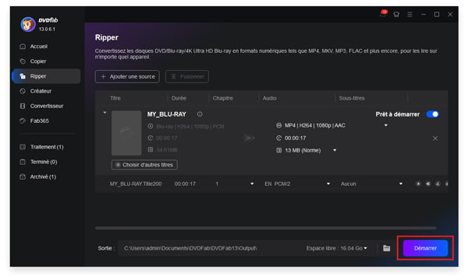
Task: Click the output size icon beside 13 MB
Action: coord(278,150)
